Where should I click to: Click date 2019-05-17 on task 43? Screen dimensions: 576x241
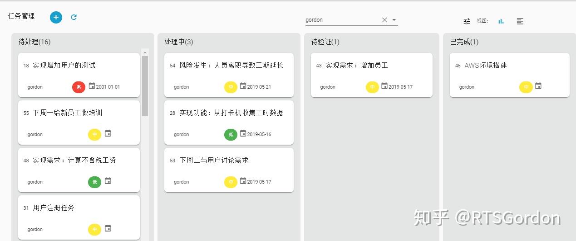click(401, 87)
